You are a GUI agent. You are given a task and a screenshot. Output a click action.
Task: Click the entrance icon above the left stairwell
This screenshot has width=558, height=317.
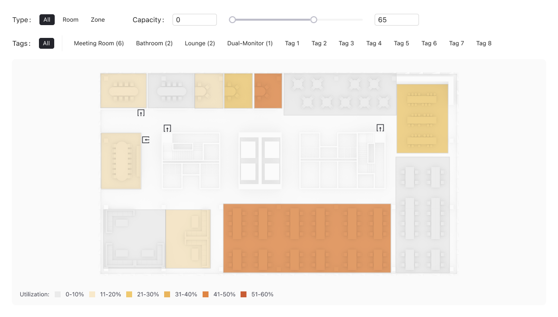point(168,128)
